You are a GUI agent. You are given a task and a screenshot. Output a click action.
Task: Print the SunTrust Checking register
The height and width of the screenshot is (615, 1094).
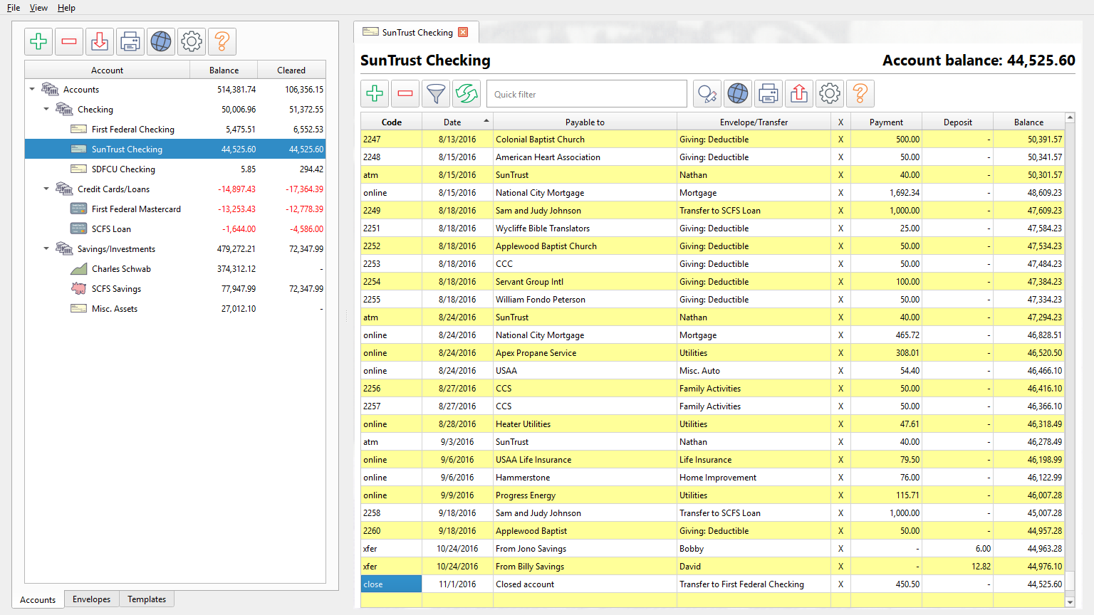coord(769,93)
